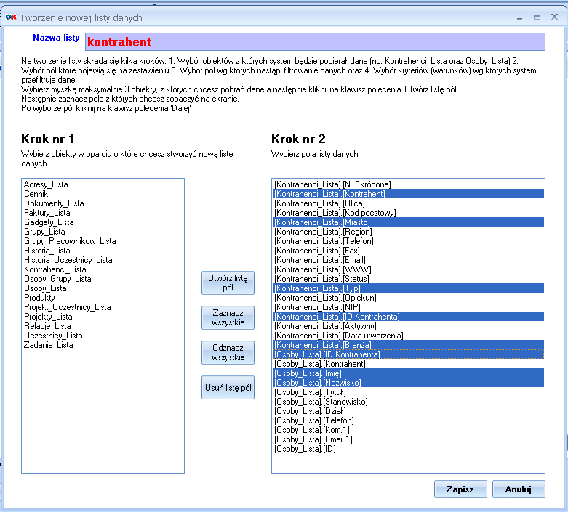Image resolution: width=568 pixels, height=512 pixels.
Task: Select Faktury_Lista object
Action: coord(103,212)
